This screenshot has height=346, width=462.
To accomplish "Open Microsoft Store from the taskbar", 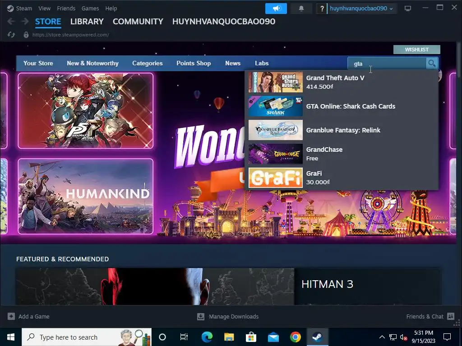I will [x=251, y=337].
